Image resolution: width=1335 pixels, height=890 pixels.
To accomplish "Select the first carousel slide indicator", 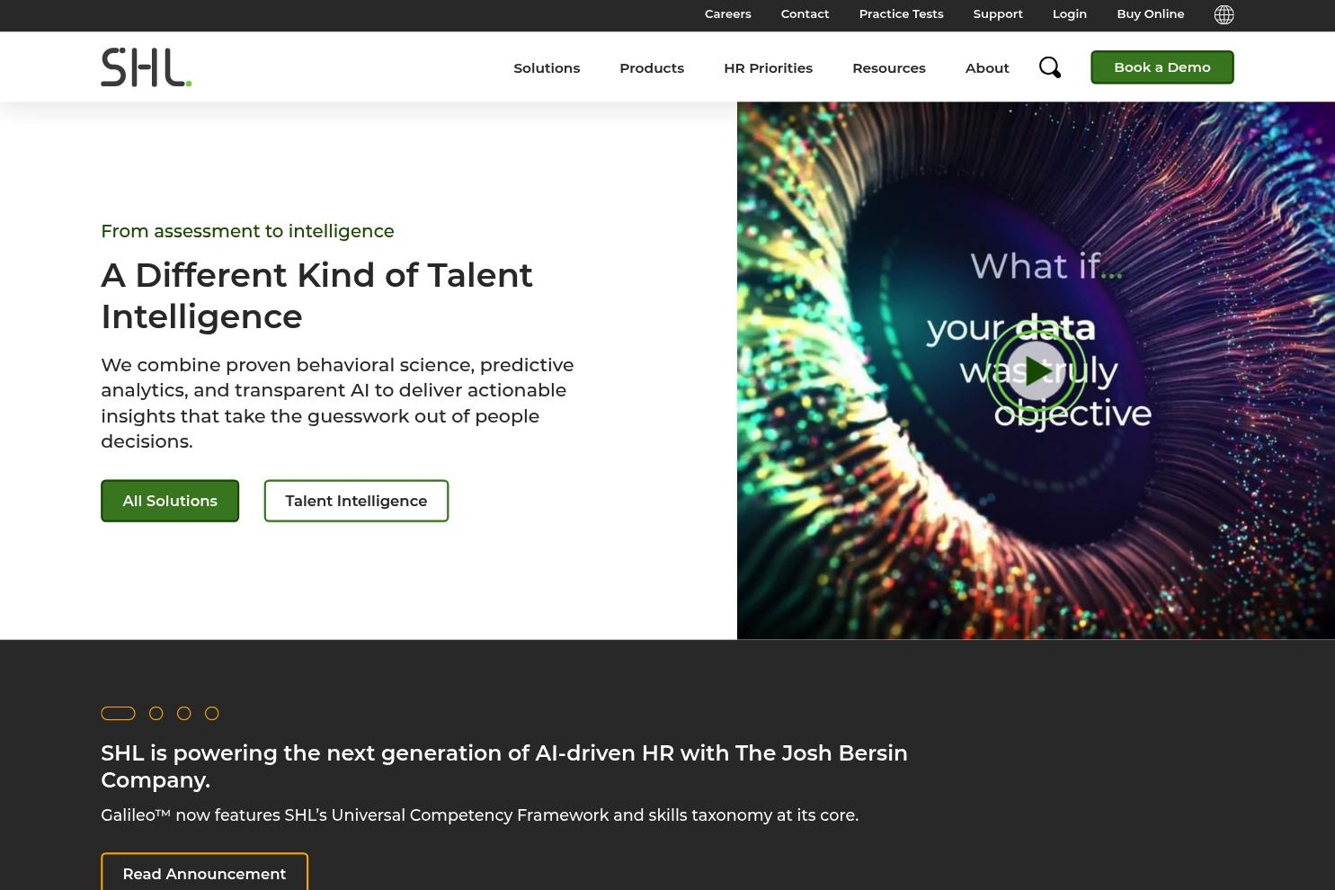I will (118, 714).
